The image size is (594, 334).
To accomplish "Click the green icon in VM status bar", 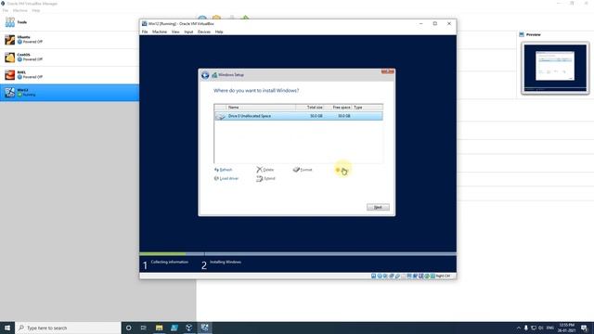I will click(x=427, y=276).
